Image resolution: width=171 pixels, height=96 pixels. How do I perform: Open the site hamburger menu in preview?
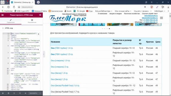pyautogui.click(x=161, y=18)
